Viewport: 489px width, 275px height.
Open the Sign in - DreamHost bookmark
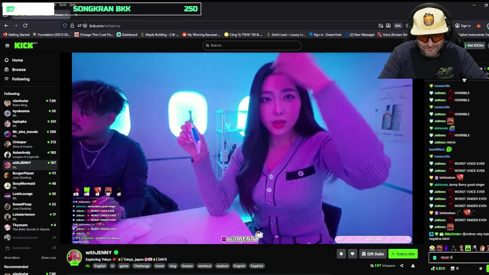325,34
